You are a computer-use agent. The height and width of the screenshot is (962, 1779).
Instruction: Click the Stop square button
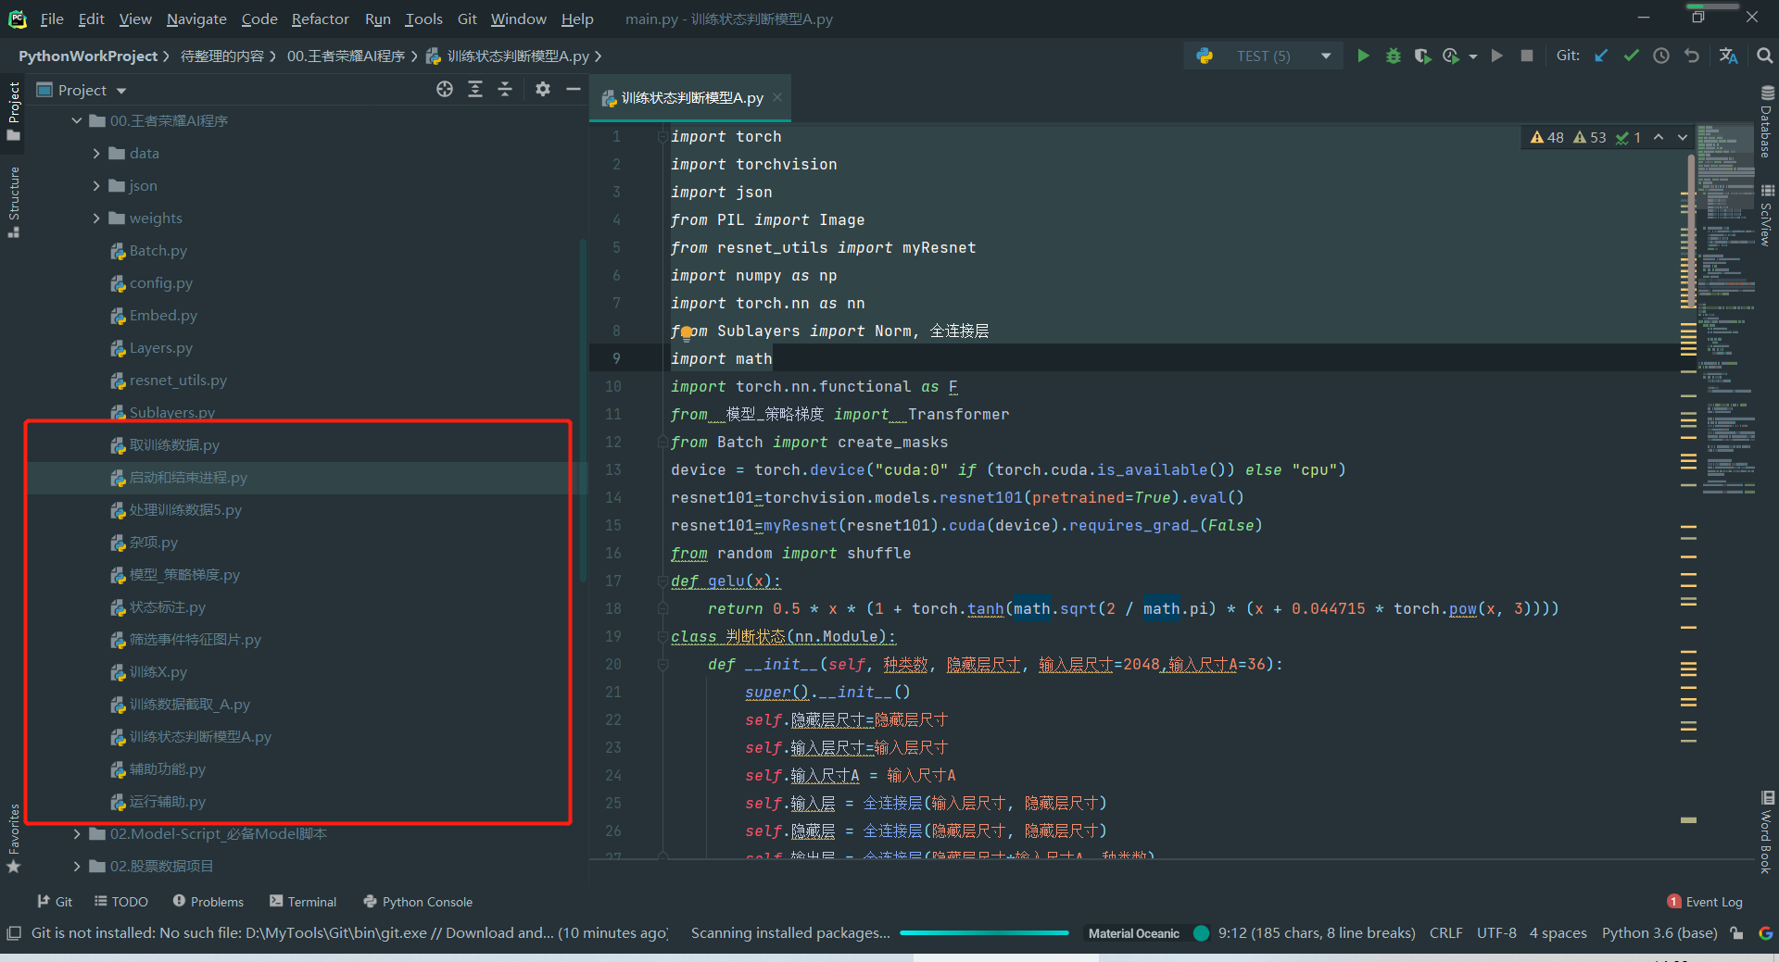pos(1527,56)
